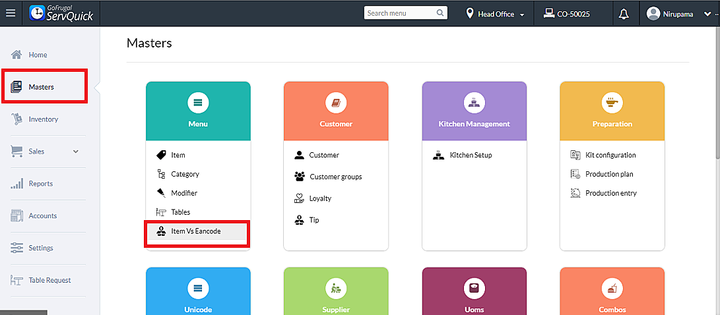
Task: Open the Item master link
Action: pyautogui.click(x=178, y=155)
